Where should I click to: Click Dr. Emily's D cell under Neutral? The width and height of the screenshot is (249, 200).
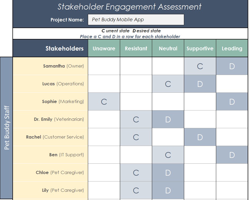(168, 119)
